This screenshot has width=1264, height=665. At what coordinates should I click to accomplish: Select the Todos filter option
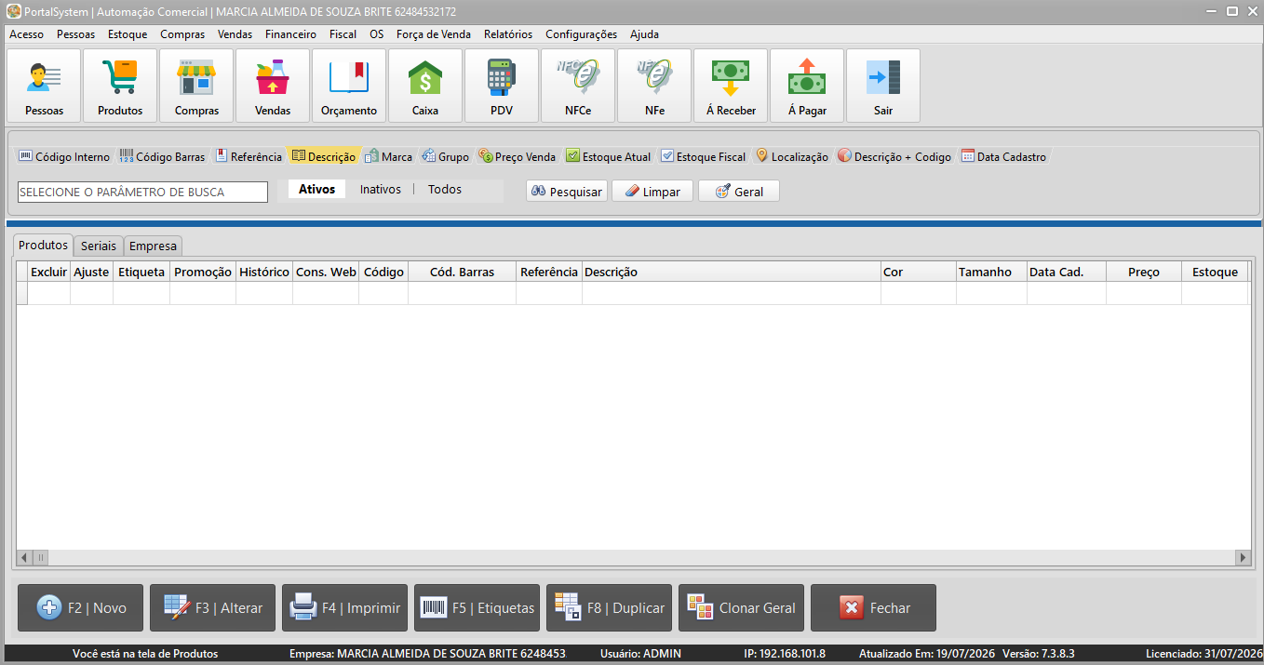pyautogui.click(x=445, y=190)
